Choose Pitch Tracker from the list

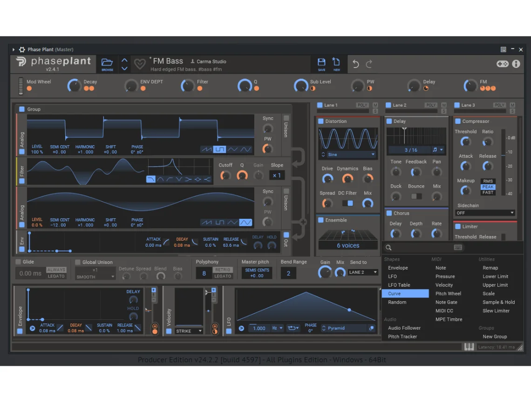coord(402,337)
